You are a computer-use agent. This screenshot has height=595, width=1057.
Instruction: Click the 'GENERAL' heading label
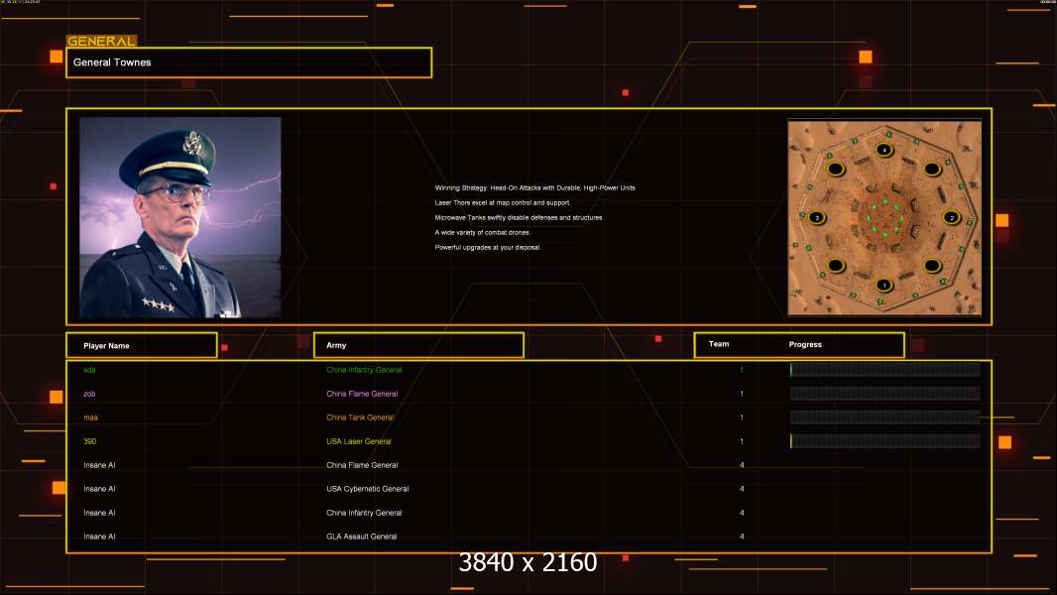point(102,41)
